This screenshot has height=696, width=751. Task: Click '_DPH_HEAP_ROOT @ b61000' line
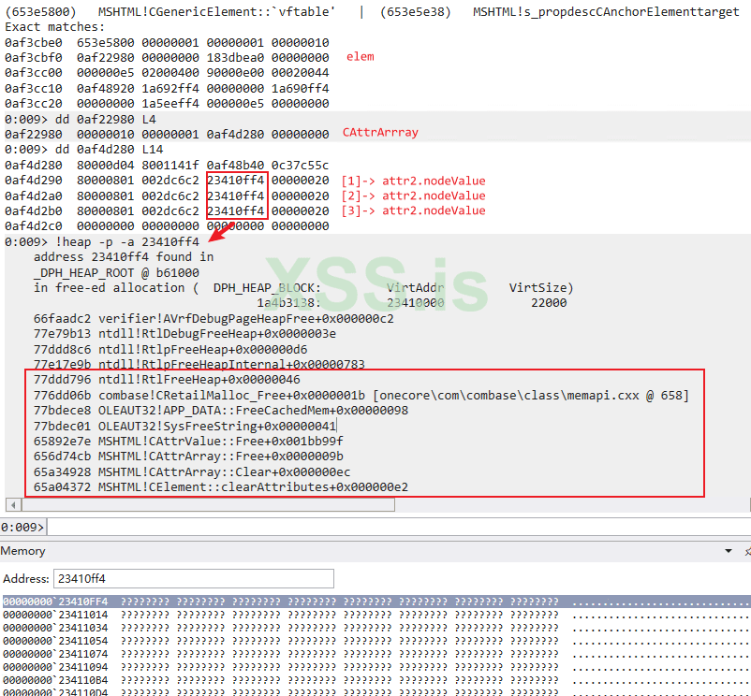tap(116, 272)
